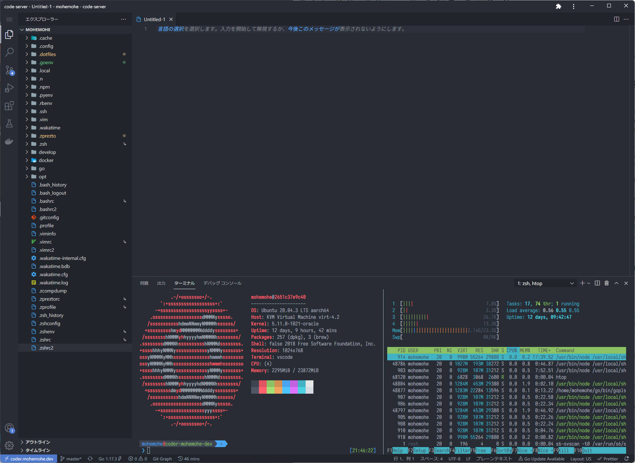Expand the .zprezto folder
Screen dimensions: 635x463
[75, 136]
